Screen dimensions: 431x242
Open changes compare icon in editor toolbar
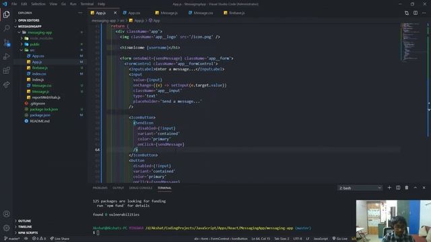tap(407, 13)
